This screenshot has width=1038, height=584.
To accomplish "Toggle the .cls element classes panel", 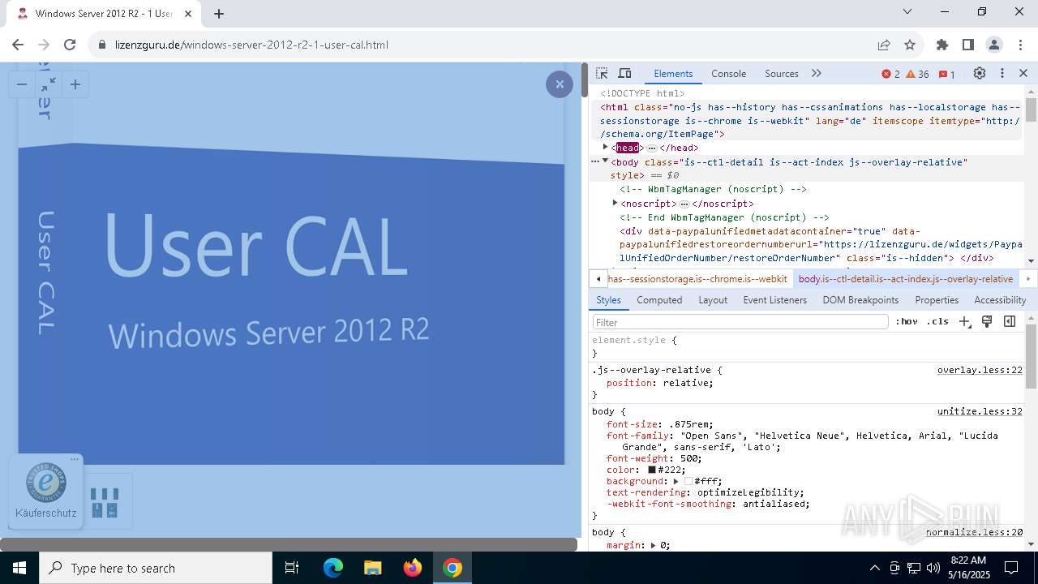I will tap(937, 322).
